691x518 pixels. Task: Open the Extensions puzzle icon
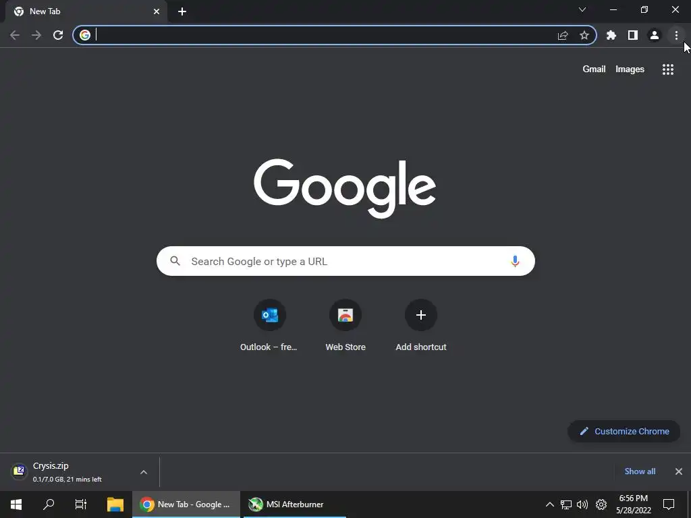611,35
